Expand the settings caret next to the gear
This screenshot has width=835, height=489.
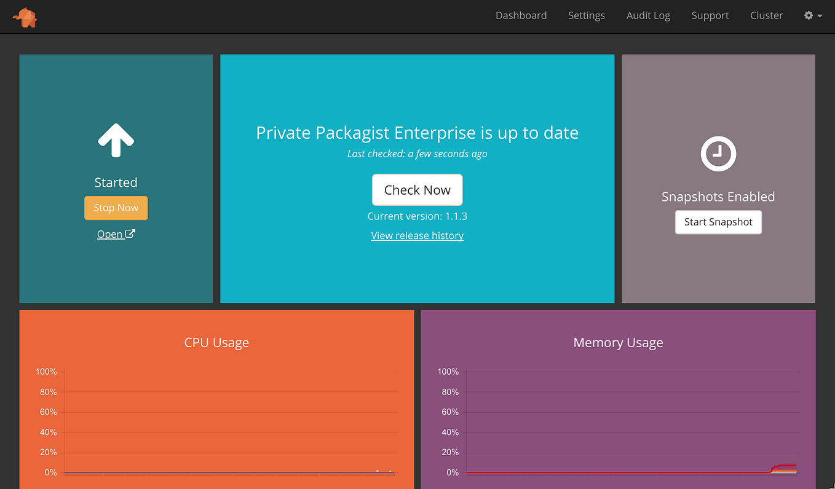click(819, 15)
